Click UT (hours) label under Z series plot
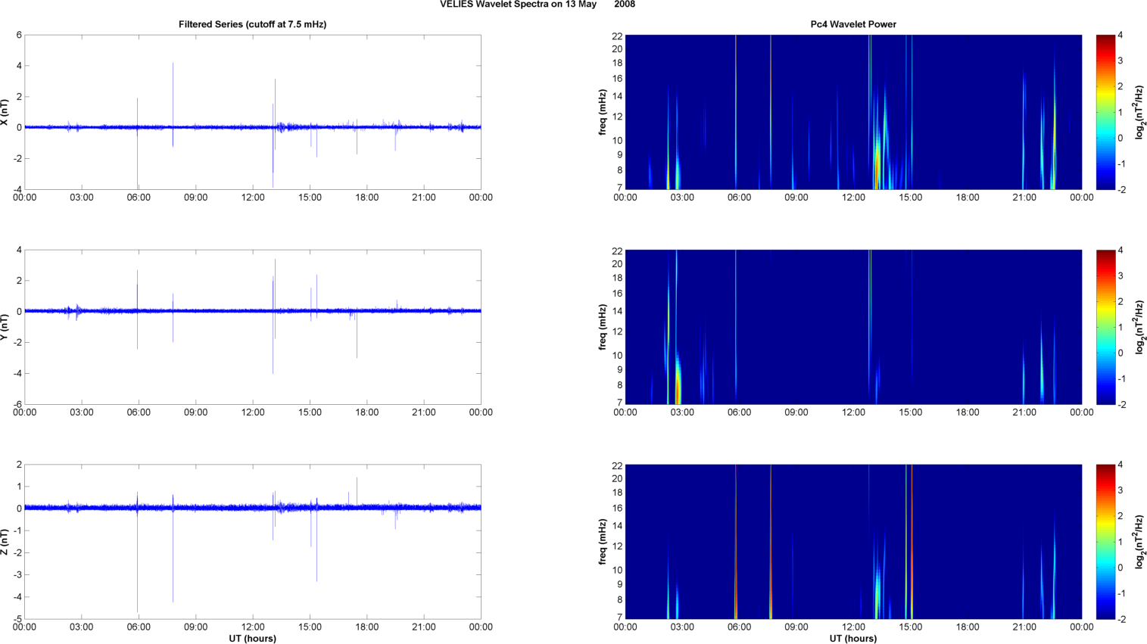 (x=252, y=638)
